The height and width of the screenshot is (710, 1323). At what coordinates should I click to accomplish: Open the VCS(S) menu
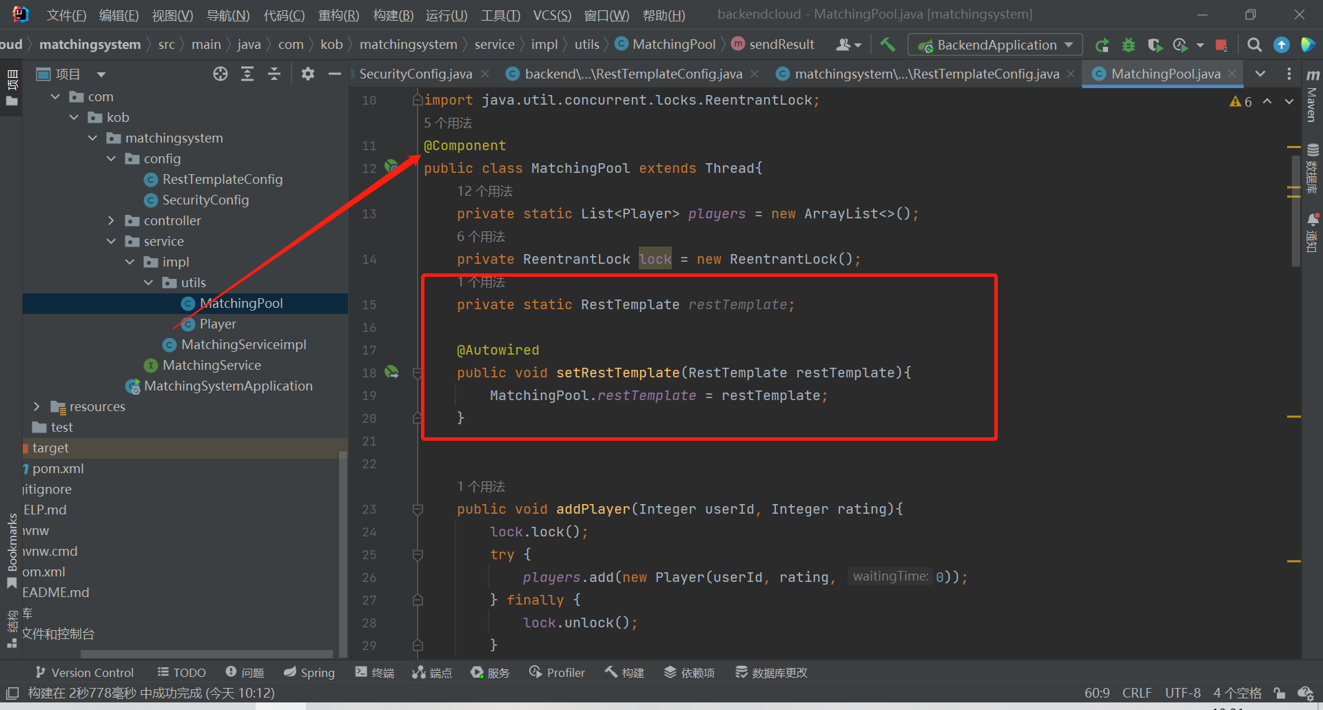coord(552,15)
